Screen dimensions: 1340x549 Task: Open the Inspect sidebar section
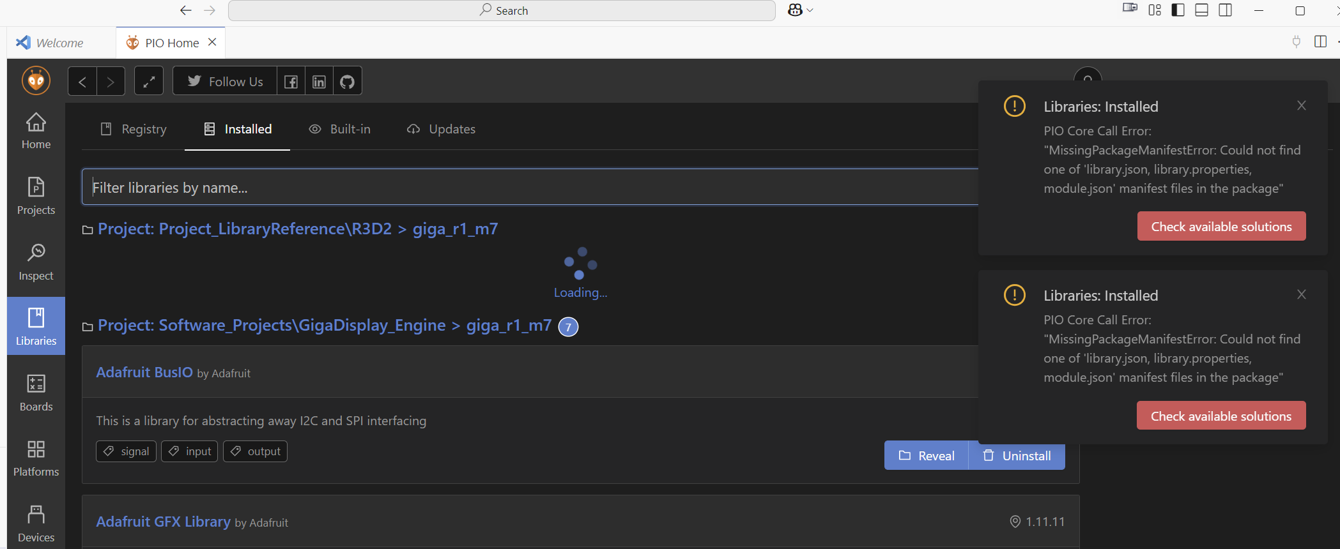(x=36, y=262)
